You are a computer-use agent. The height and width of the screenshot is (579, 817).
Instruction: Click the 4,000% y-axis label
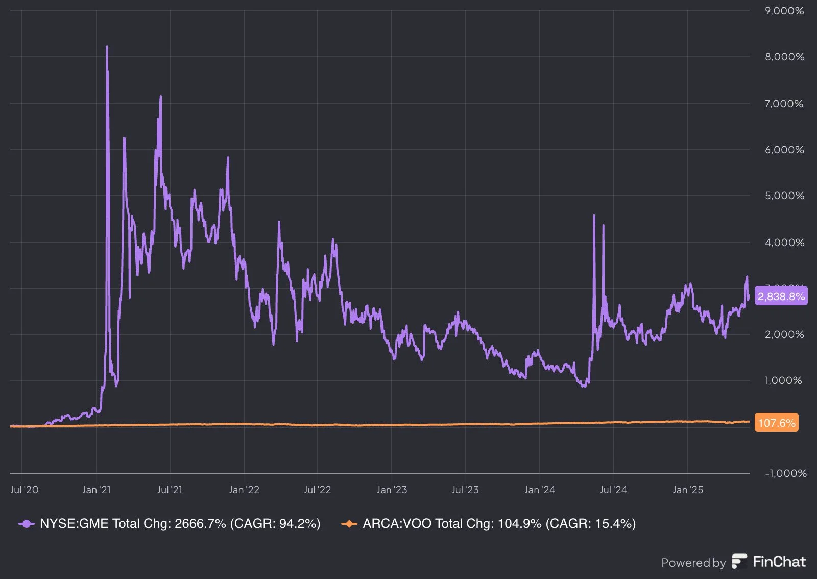784,243
